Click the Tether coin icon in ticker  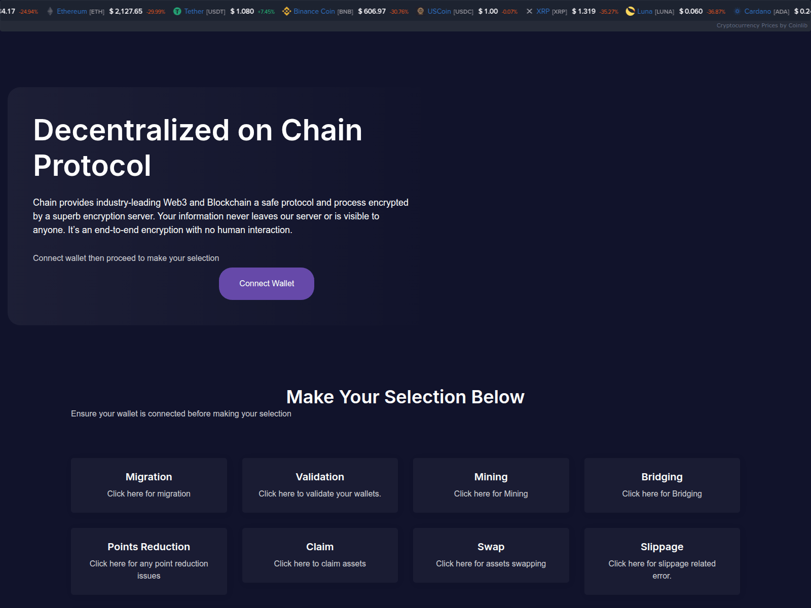coord(177,11)
